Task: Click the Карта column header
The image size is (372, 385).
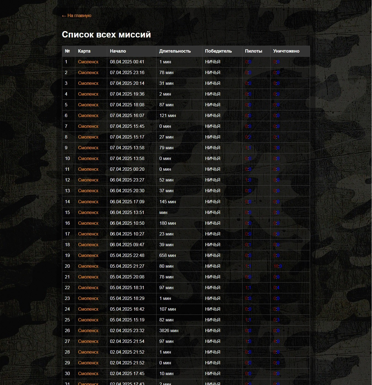Action: coord(84,51)
